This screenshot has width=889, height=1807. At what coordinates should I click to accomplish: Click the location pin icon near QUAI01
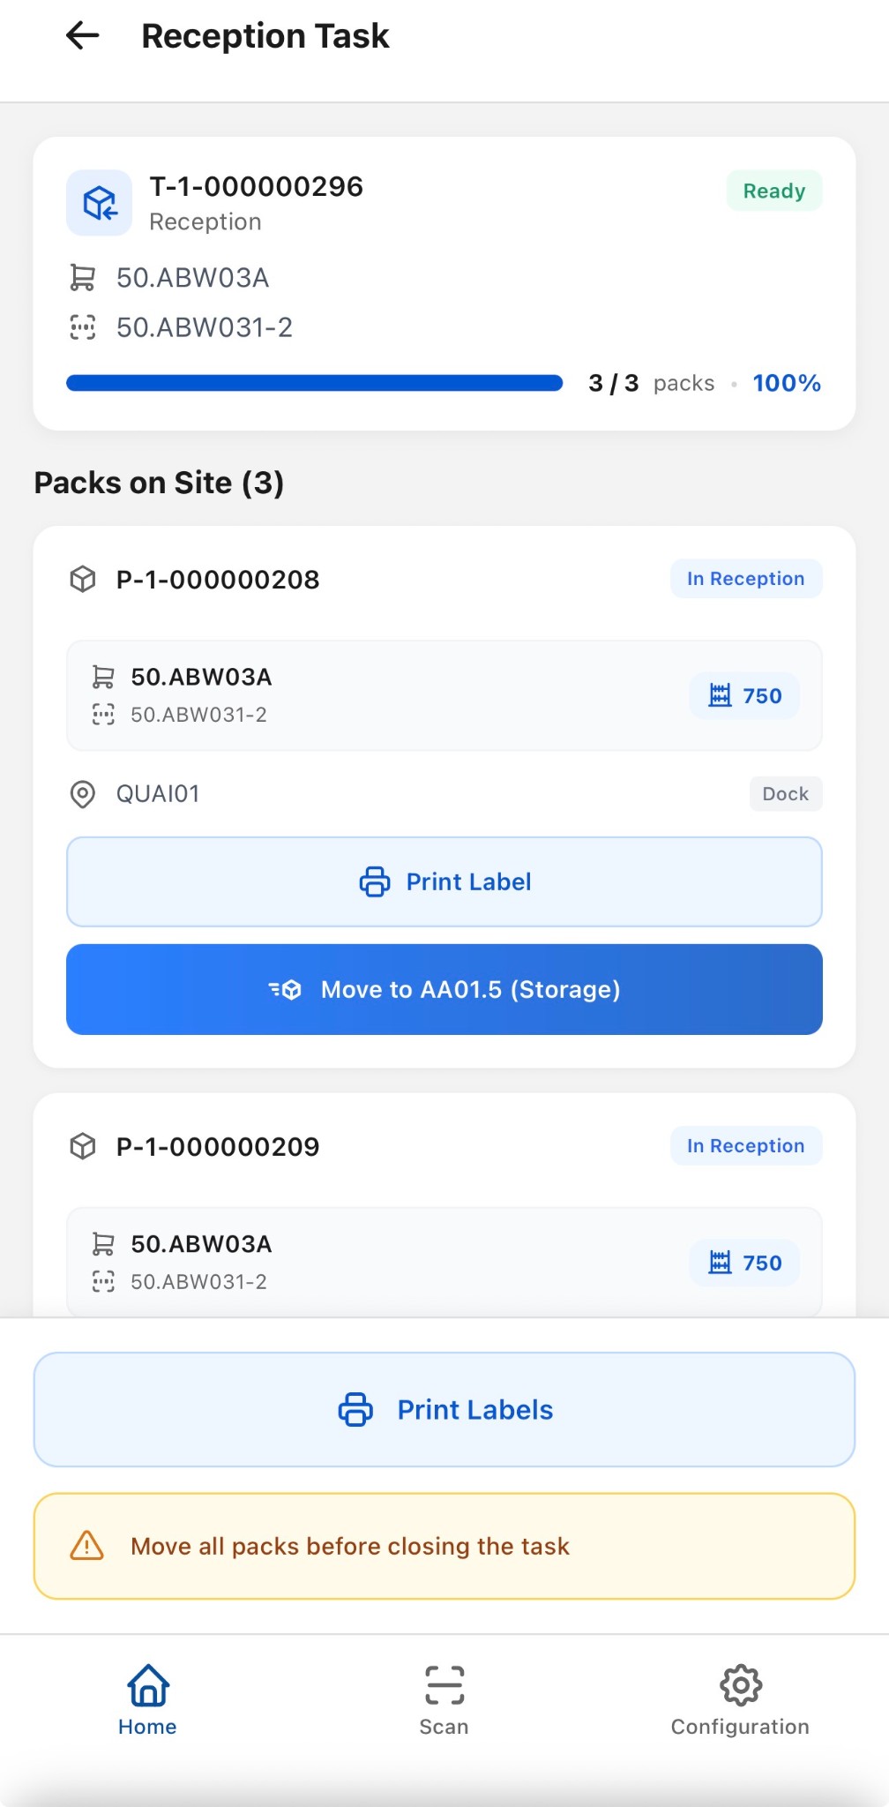coord(83,794)
